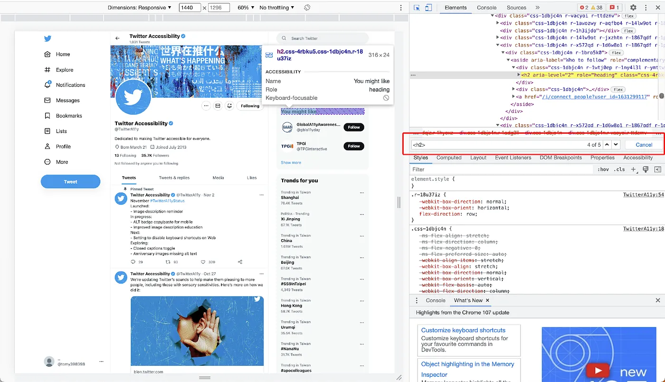Open DevTools settings gear
Viewport: 665px width, 382px height.
633,8
